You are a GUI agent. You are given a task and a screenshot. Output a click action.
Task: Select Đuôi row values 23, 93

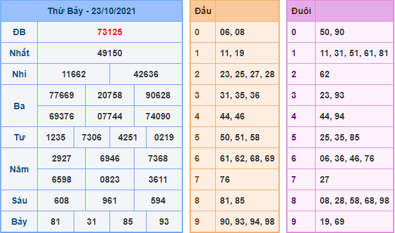click(x=332, y=95)
